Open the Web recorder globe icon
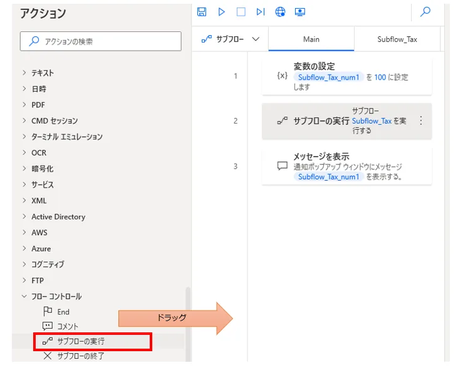 tap(280, 12)
